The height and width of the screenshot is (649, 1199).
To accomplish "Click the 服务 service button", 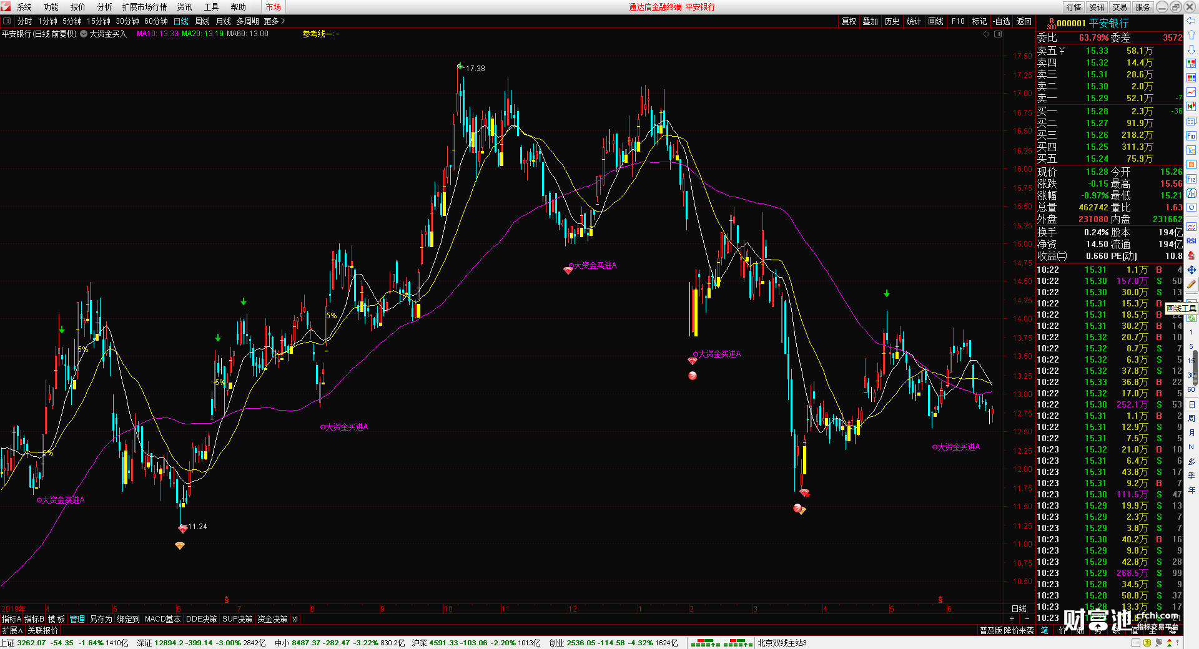I will click(x=1143, y=7).
